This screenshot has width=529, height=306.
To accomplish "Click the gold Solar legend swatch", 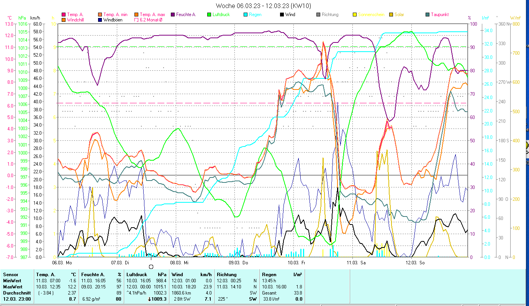I will coord(391,15).
